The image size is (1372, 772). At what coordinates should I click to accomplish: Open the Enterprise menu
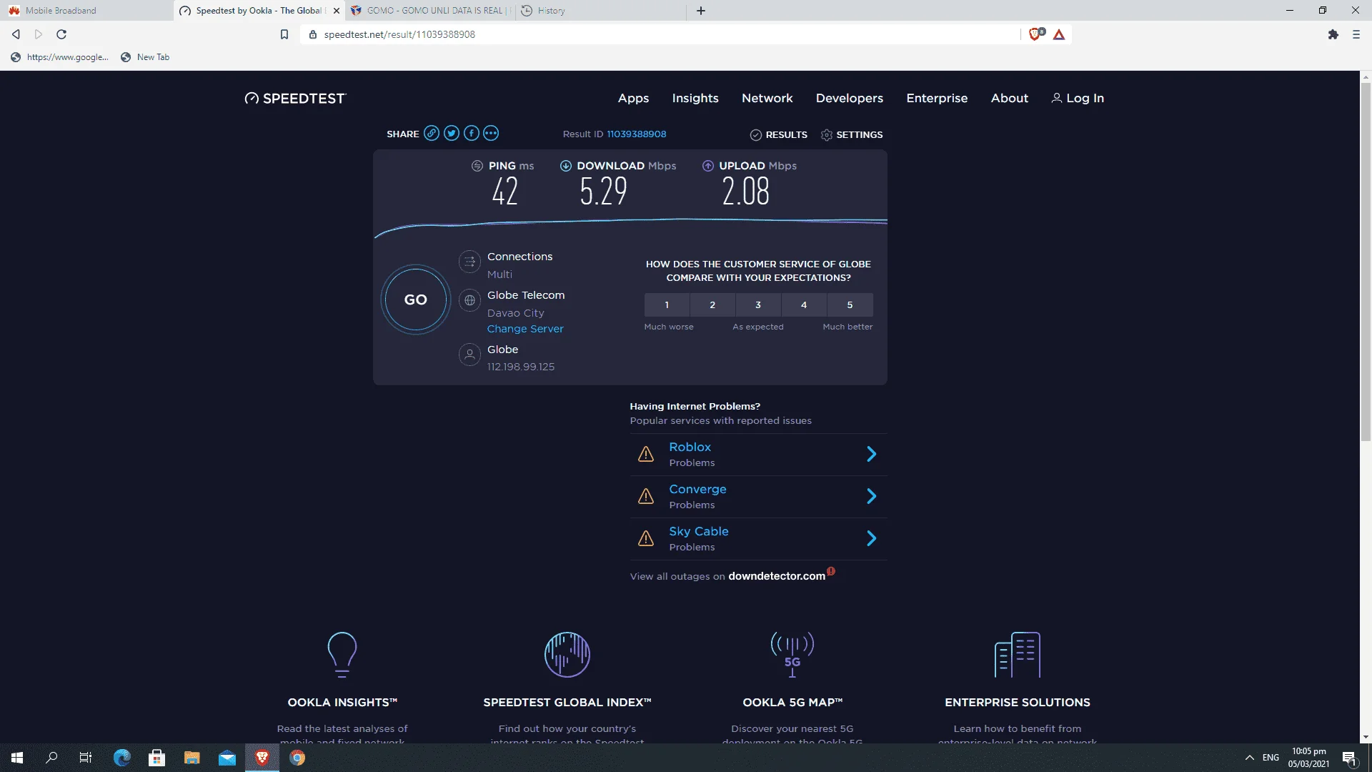(x=937, y=99)
